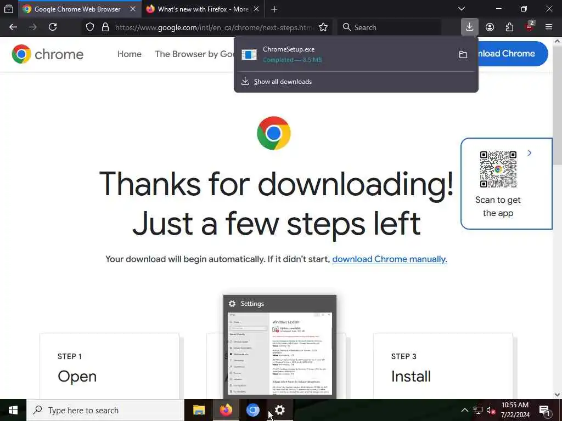The image size is (562, 421).
Task: Open the extensions puzzle icon
Action: point(509,27)
